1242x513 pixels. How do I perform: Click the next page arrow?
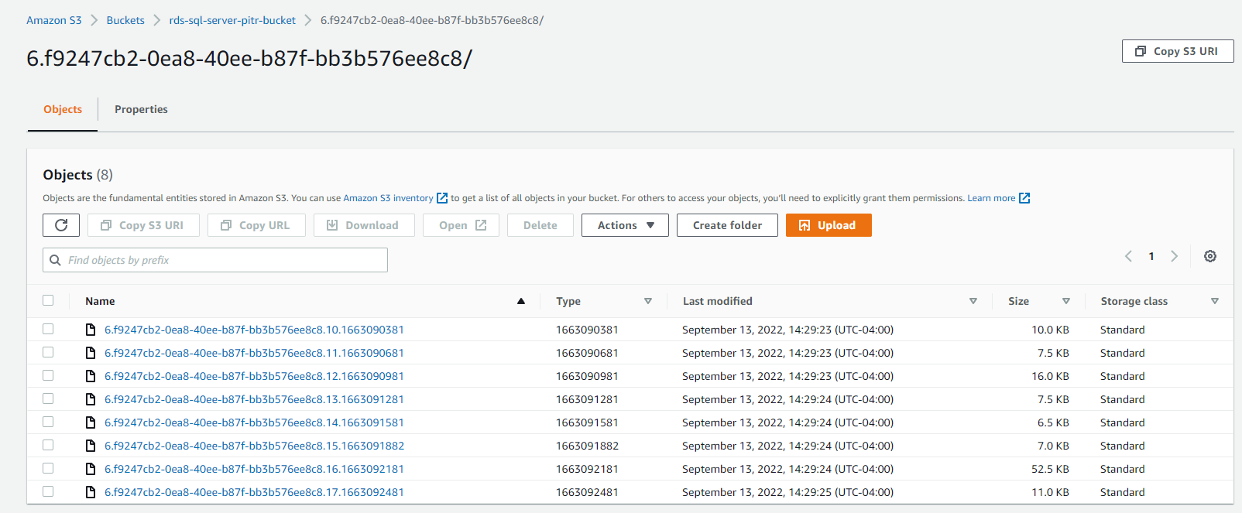pyautogui.click(x=1174, y=256)
